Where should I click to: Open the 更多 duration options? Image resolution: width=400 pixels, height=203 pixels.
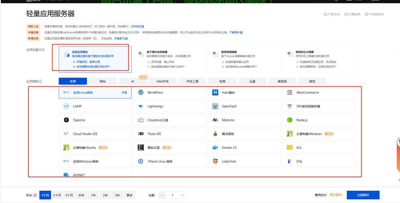click(x=130, y=195)
